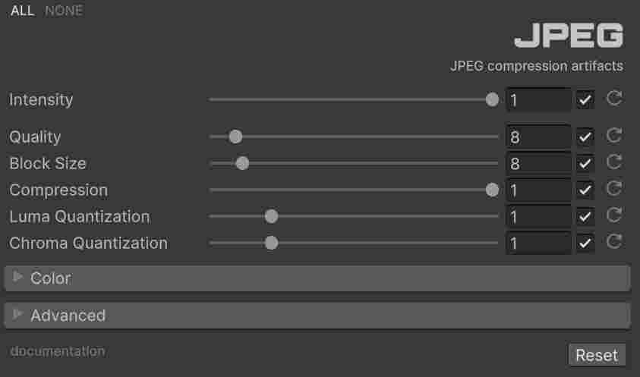The height and width of the screenshot is (377, 640).
Task: Select ALL parameters option
Action: tap(22, 11)
